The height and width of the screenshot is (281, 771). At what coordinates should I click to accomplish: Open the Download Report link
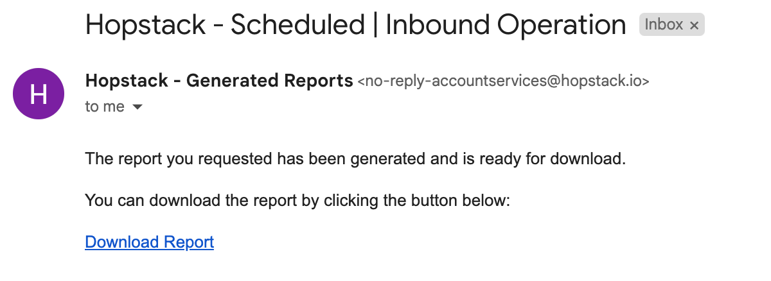(x=149, y=242)
